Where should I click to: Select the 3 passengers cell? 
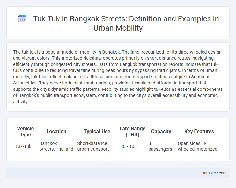point(161,146)
